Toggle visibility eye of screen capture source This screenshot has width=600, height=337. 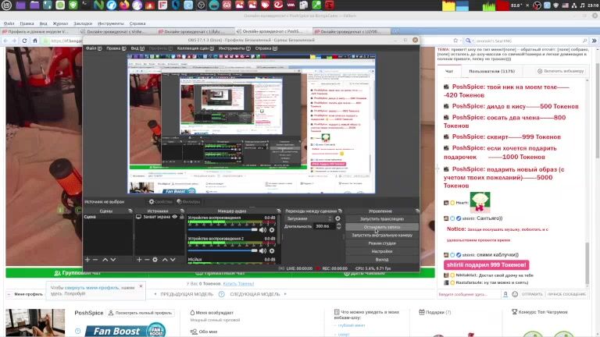[x=173, y=218]
